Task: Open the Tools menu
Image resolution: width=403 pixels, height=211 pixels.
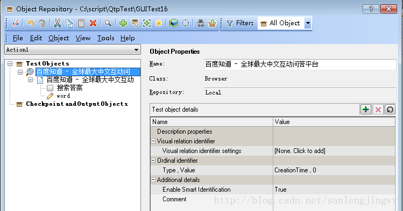Action: [x=105, y=38]
